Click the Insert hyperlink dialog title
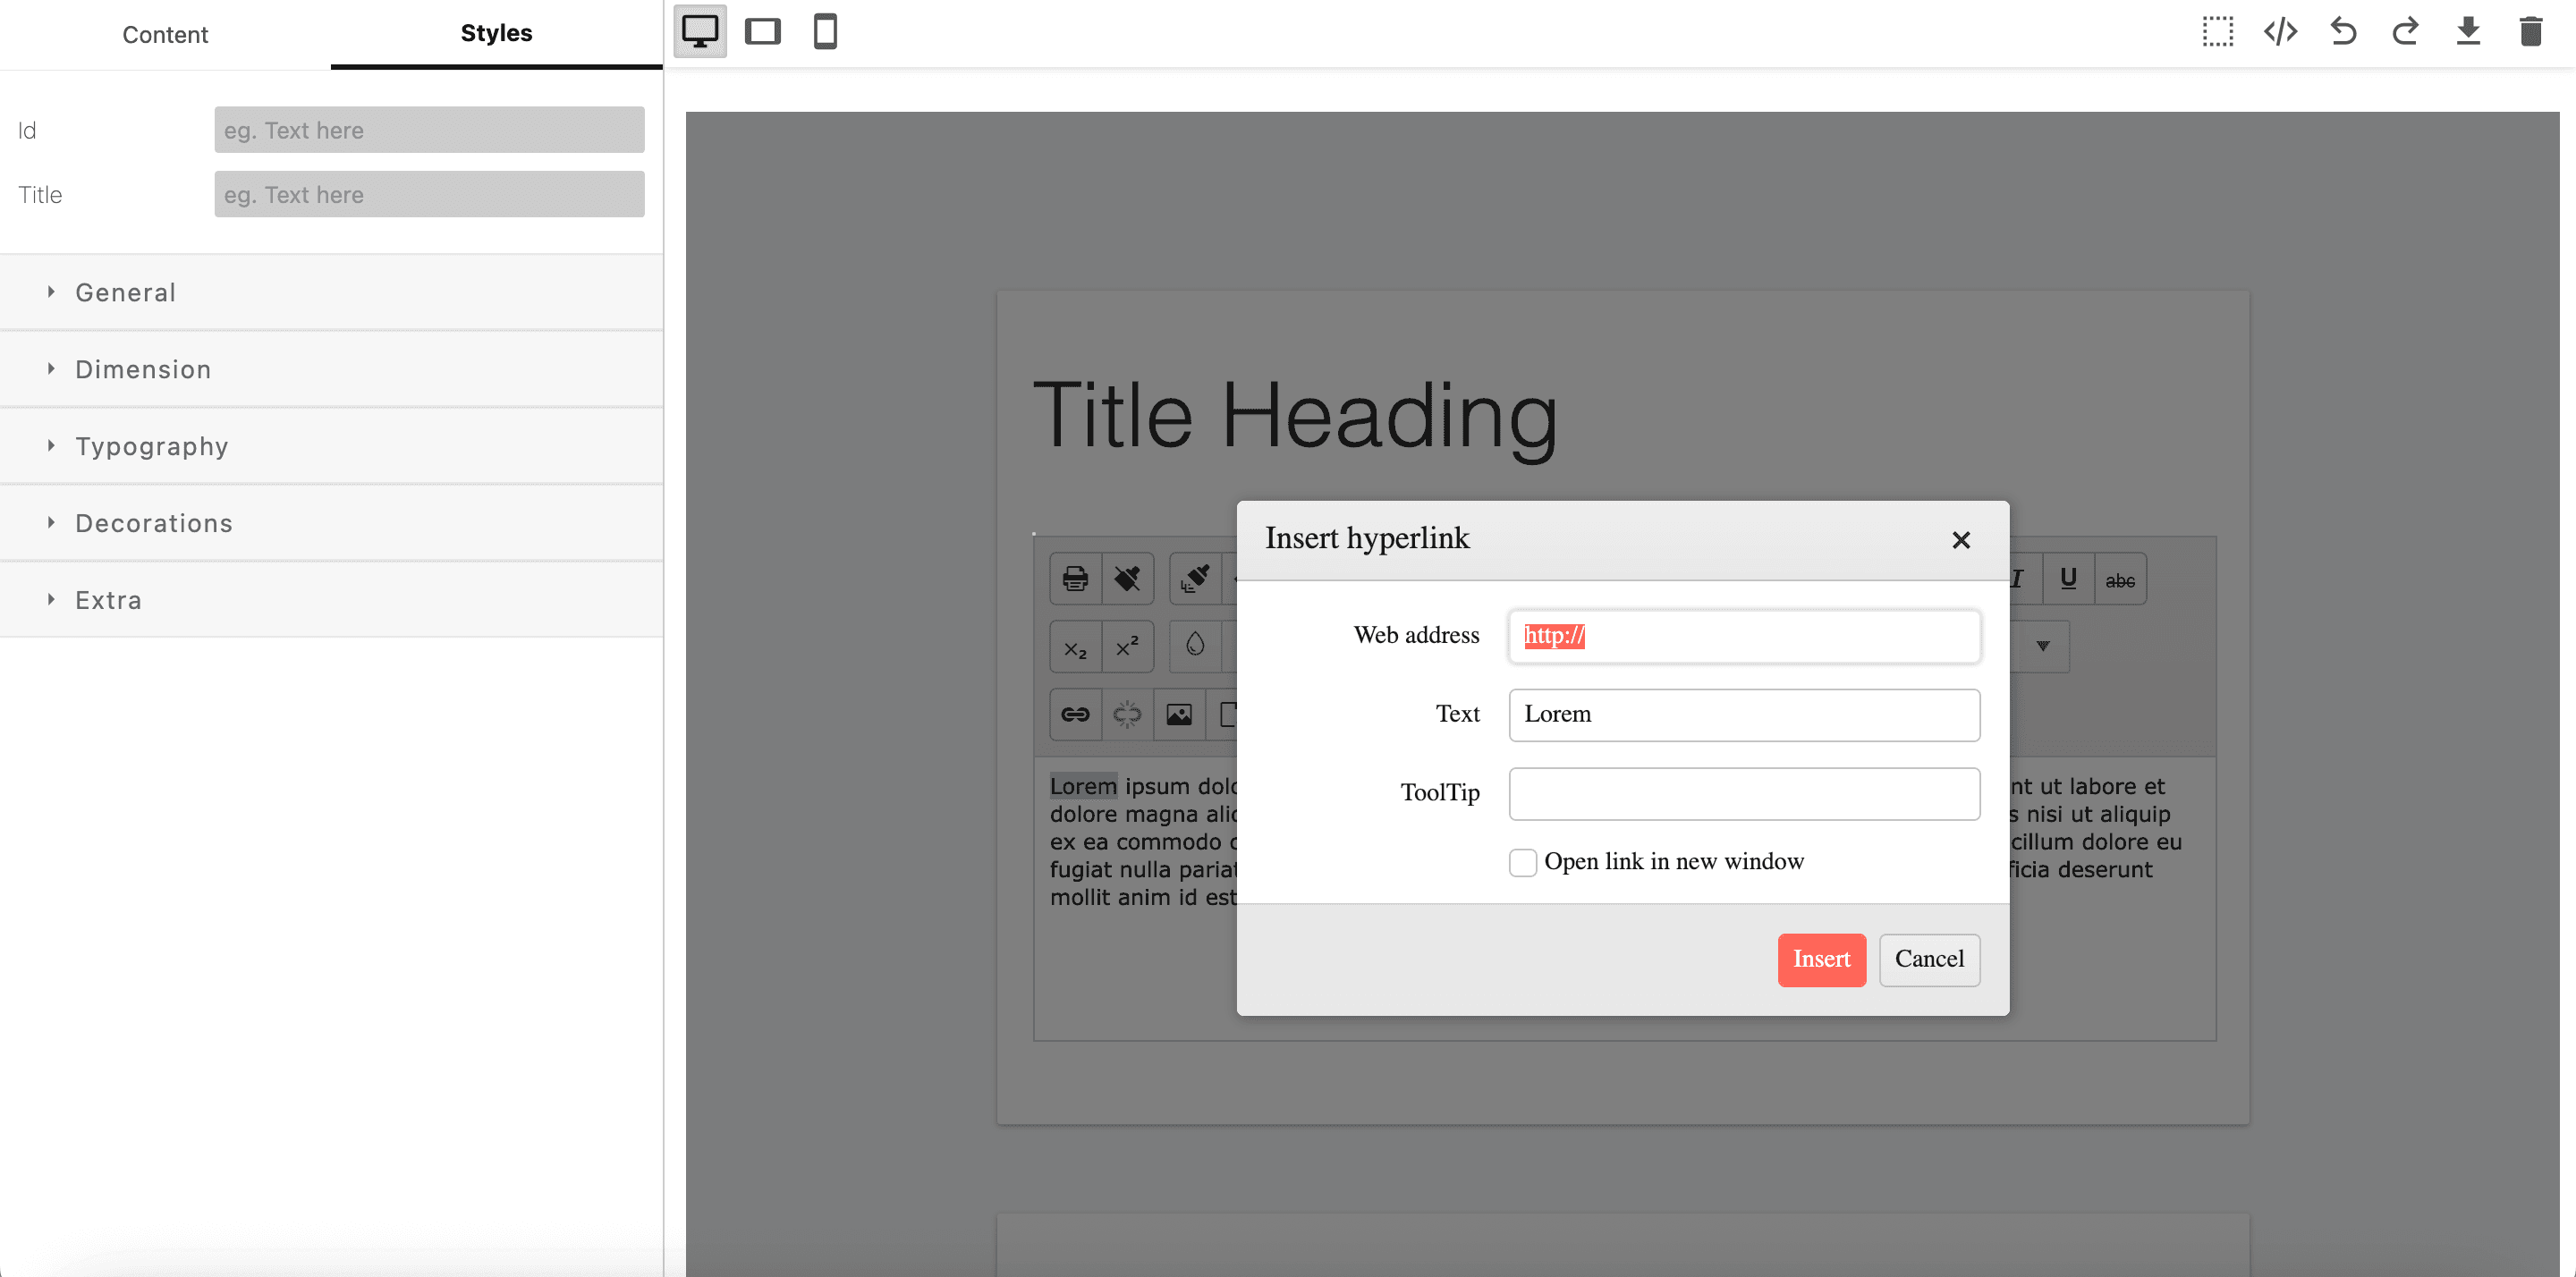Viewport: 2576px width, 1277px height. click(x=1367, y=538)
